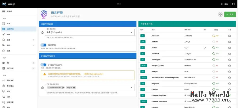Click the download cloud icon for Arabic
The height and width of the screenshot is (108, 238).
pyautogui.click(x=230, y=48)
